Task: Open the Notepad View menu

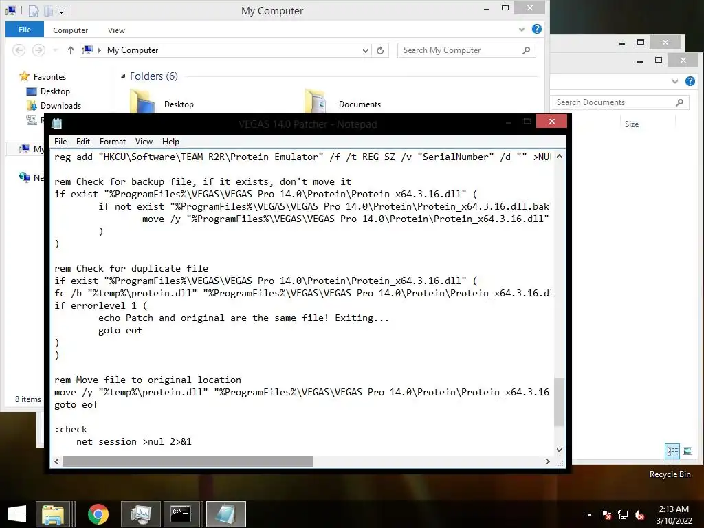Action: pyautogui.click(x=144, y=142)
